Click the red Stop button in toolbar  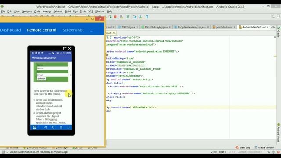click(115, 17)
